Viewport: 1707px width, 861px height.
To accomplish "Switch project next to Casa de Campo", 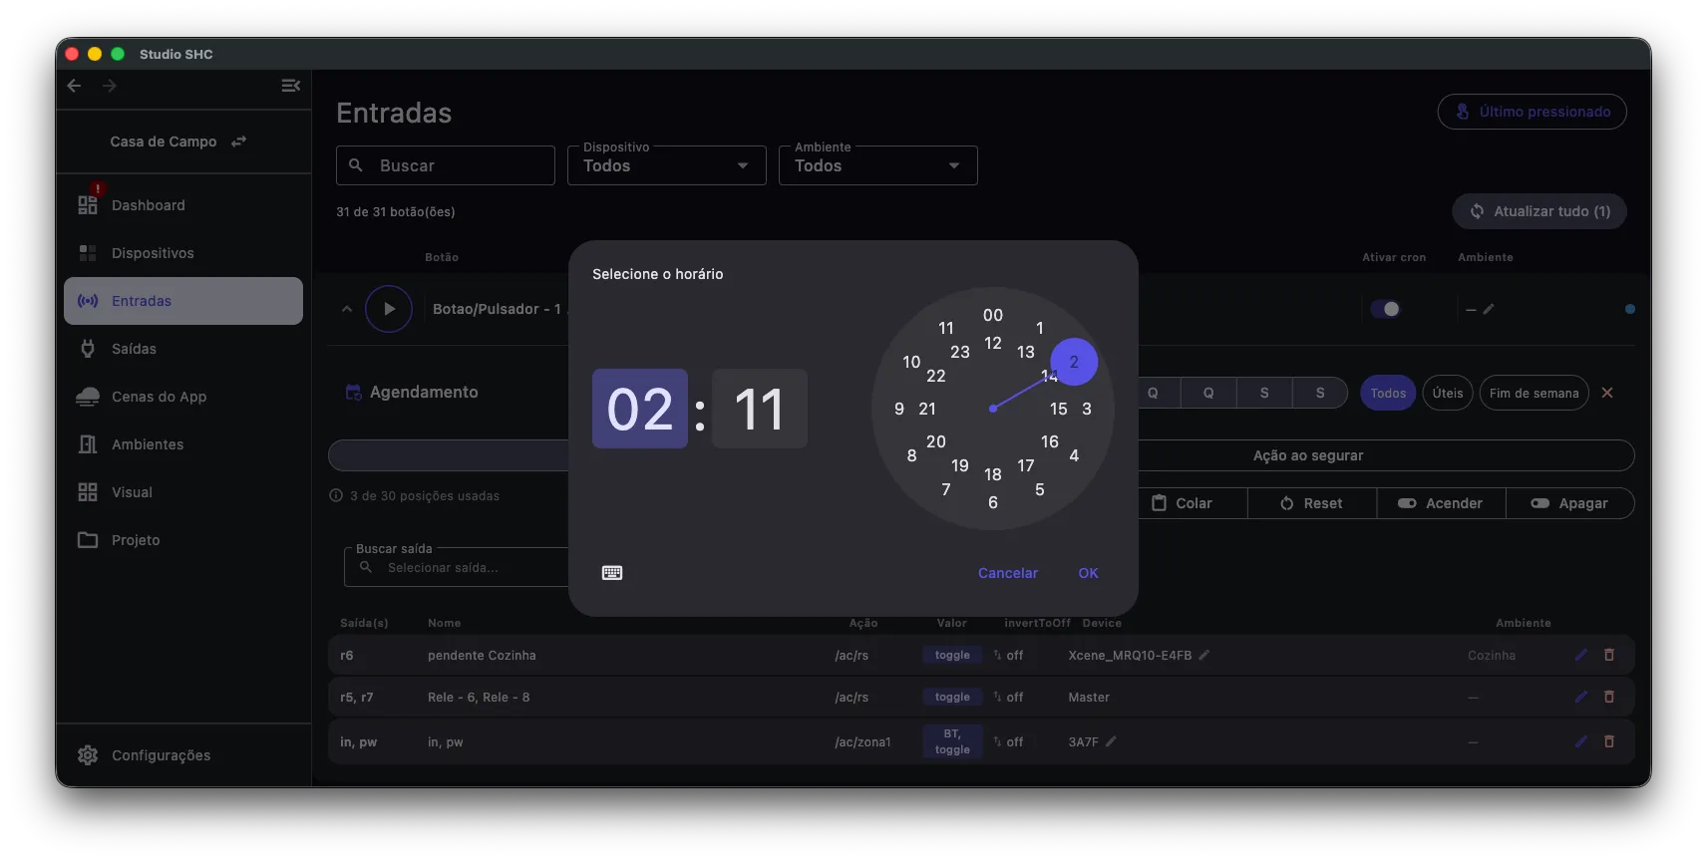I will click(x=238, y=142).
